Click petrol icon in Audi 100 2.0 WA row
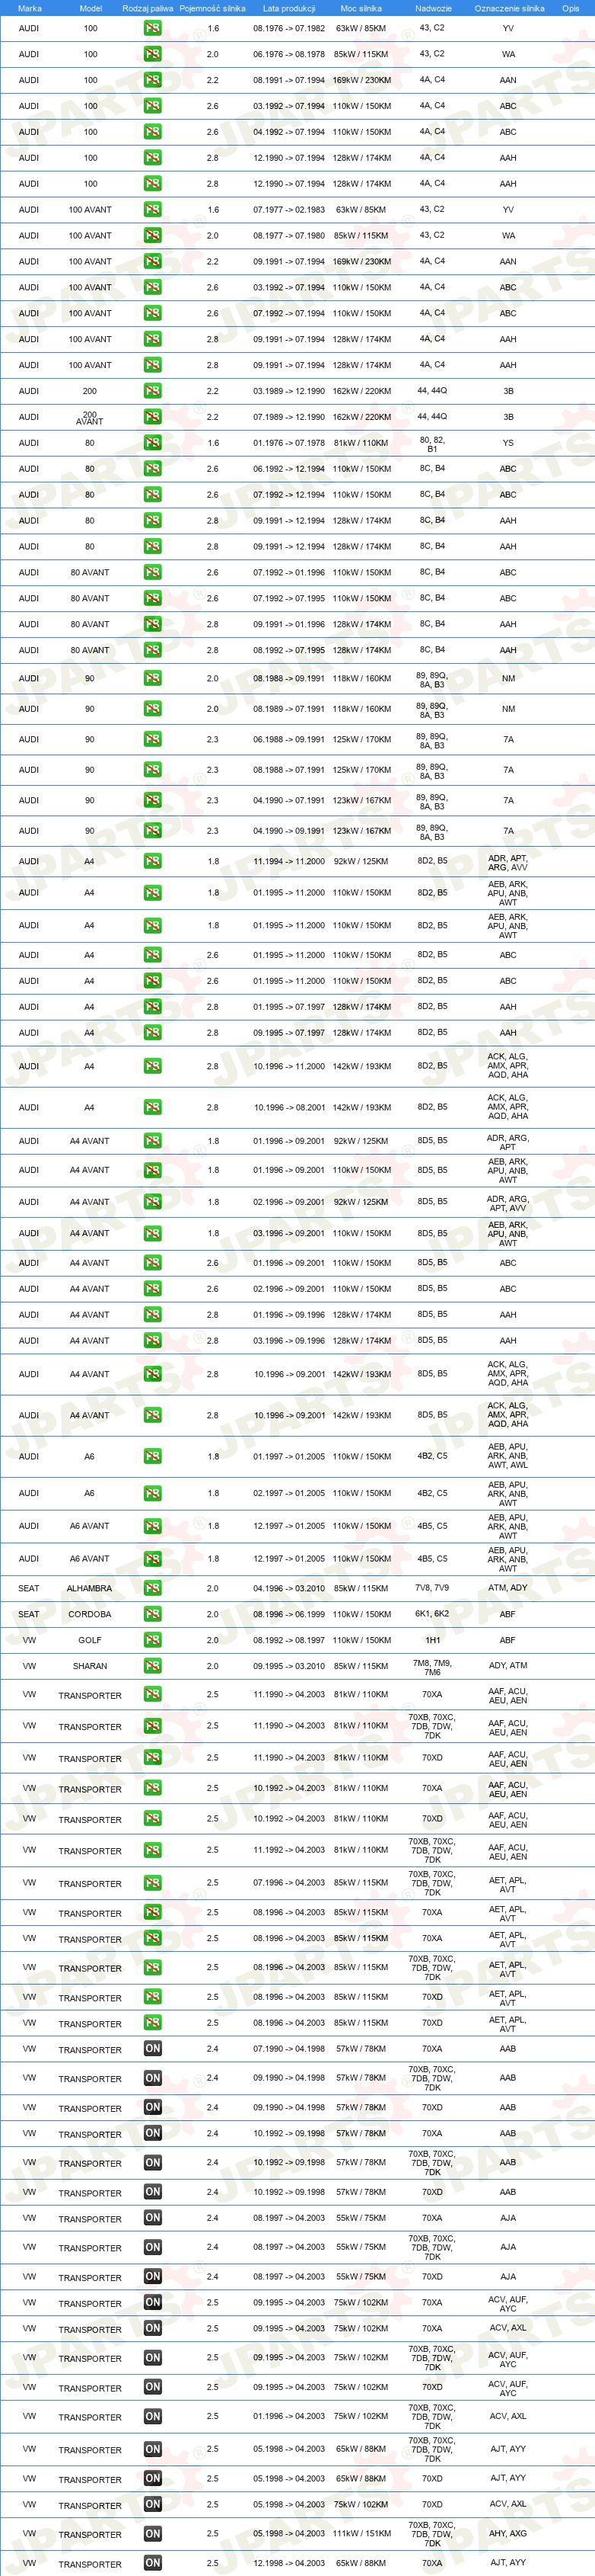 point(153,54)
